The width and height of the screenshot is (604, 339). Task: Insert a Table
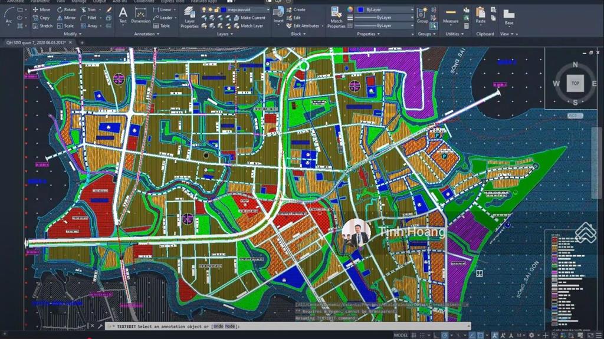(x=162, y=26)
